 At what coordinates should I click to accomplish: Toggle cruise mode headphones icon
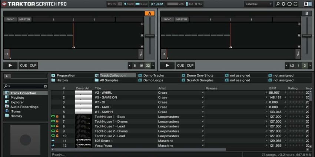tap(289, 4)
